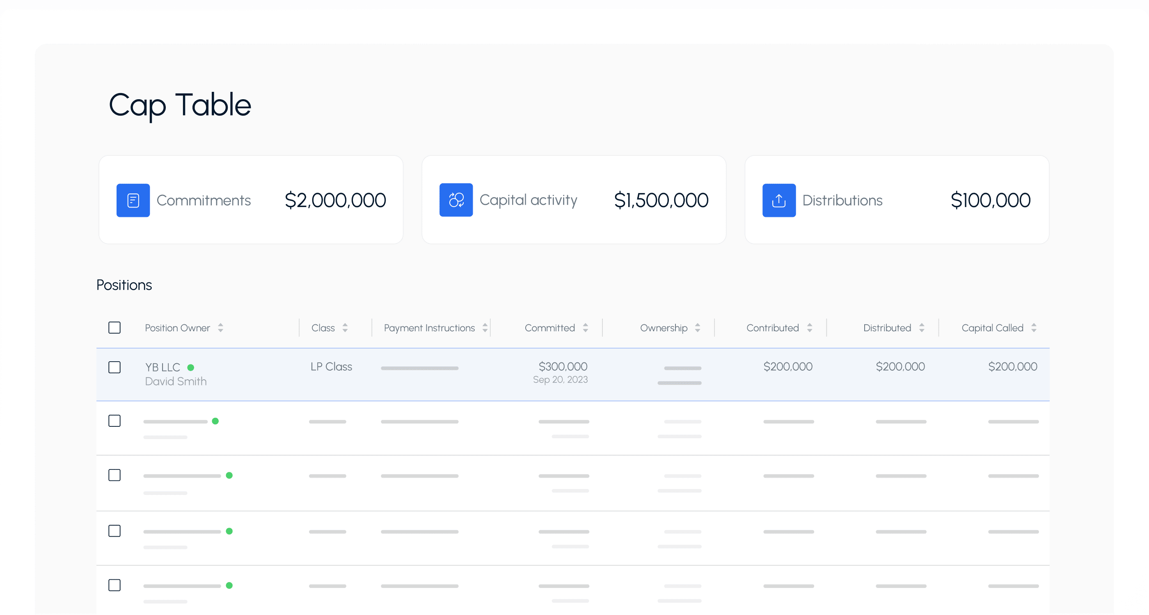Click the Capital Called column header
Screen dimensions: 1149x615
point(992,328)
